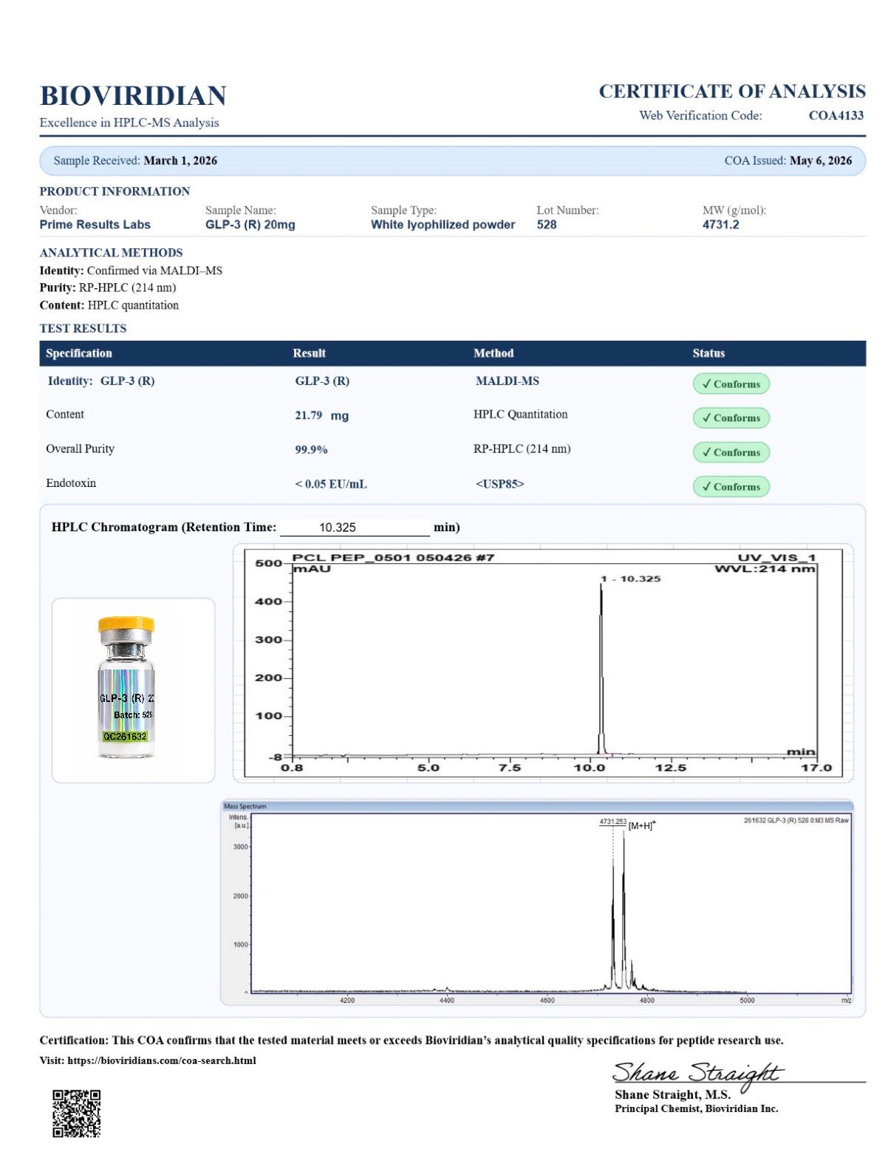Click the Result column header
This screenshot has width=891, height=1169.
pos(310,353)
